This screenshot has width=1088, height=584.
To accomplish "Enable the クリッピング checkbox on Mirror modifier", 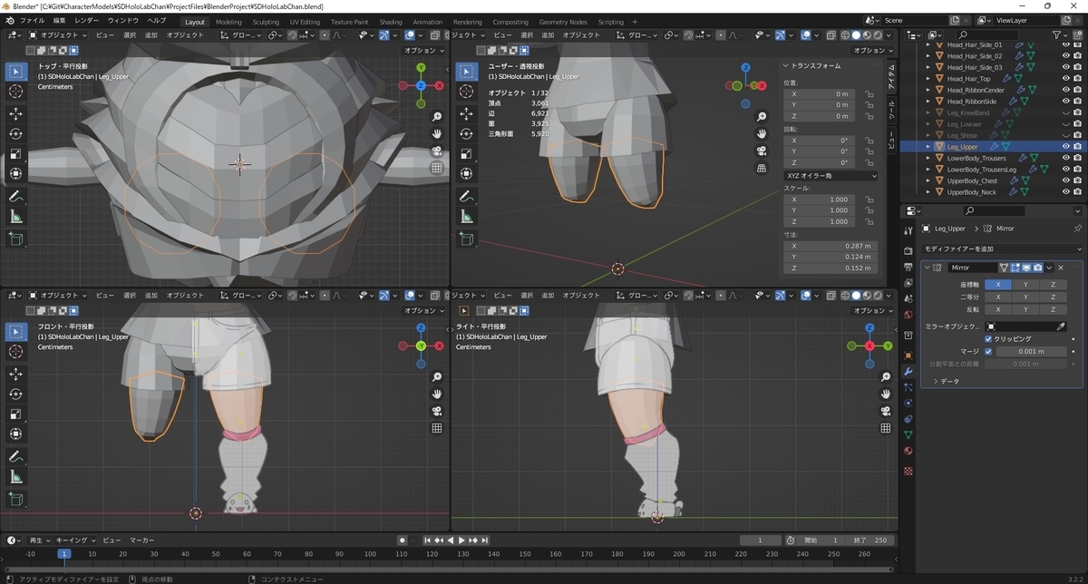I will (x=988, y=339).
